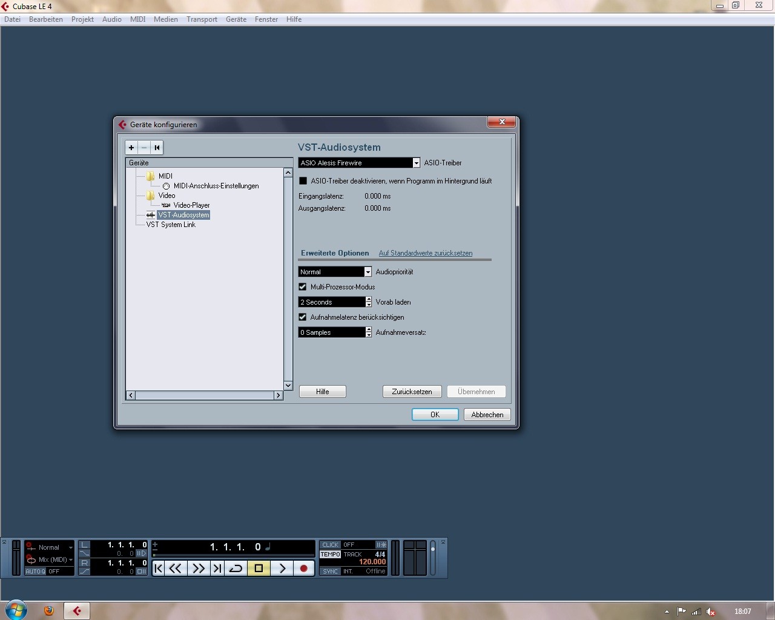Viewport: 775px width, 620px height.
Task: Open the Windows Start menu
Action: (x=16, y=610)
